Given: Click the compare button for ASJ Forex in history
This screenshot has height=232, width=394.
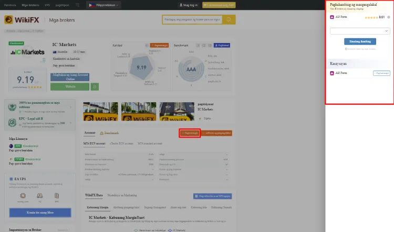Looking at the screenshot, I should (x=381, y=73).
